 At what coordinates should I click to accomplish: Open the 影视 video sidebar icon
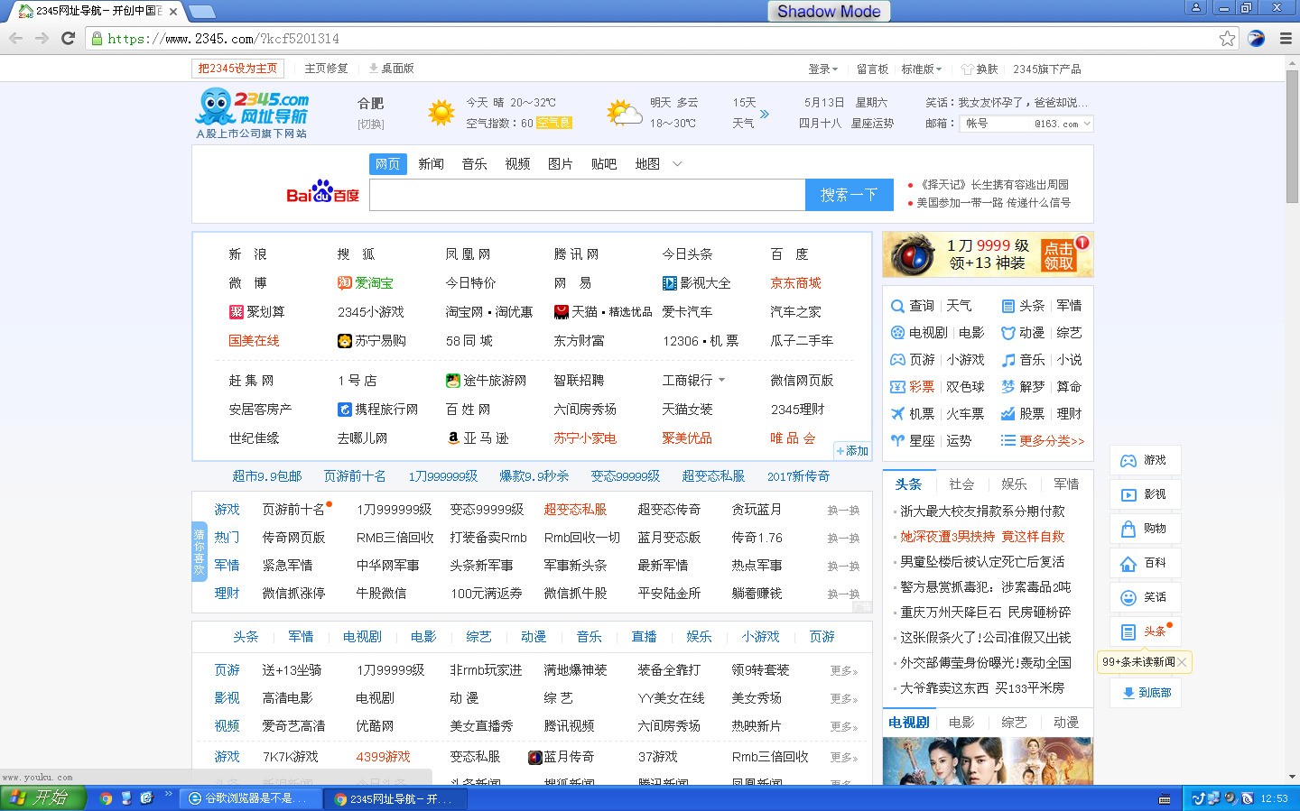[1128, 494]
